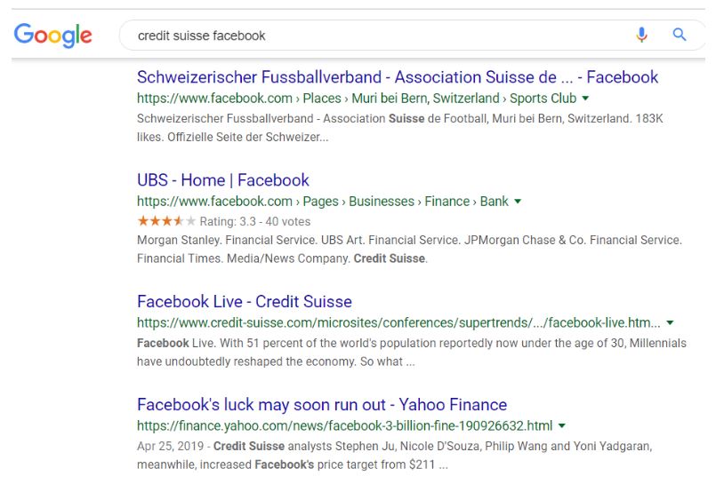Click the facebook.com › Pages › Businesses URL

click(322, 201)
